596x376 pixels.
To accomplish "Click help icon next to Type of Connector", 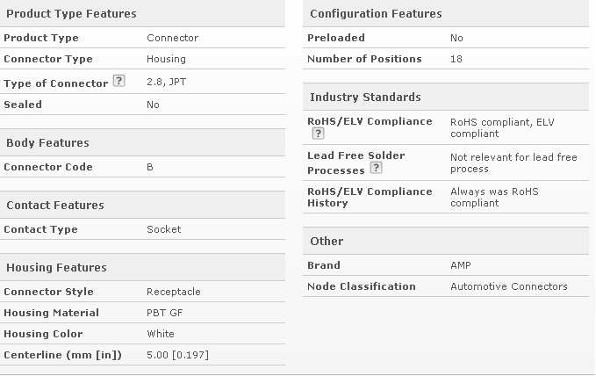I will click(x=119, y=82).
